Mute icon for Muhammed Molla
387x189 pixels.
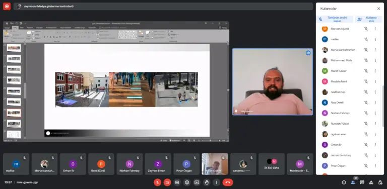coord(366,60)
